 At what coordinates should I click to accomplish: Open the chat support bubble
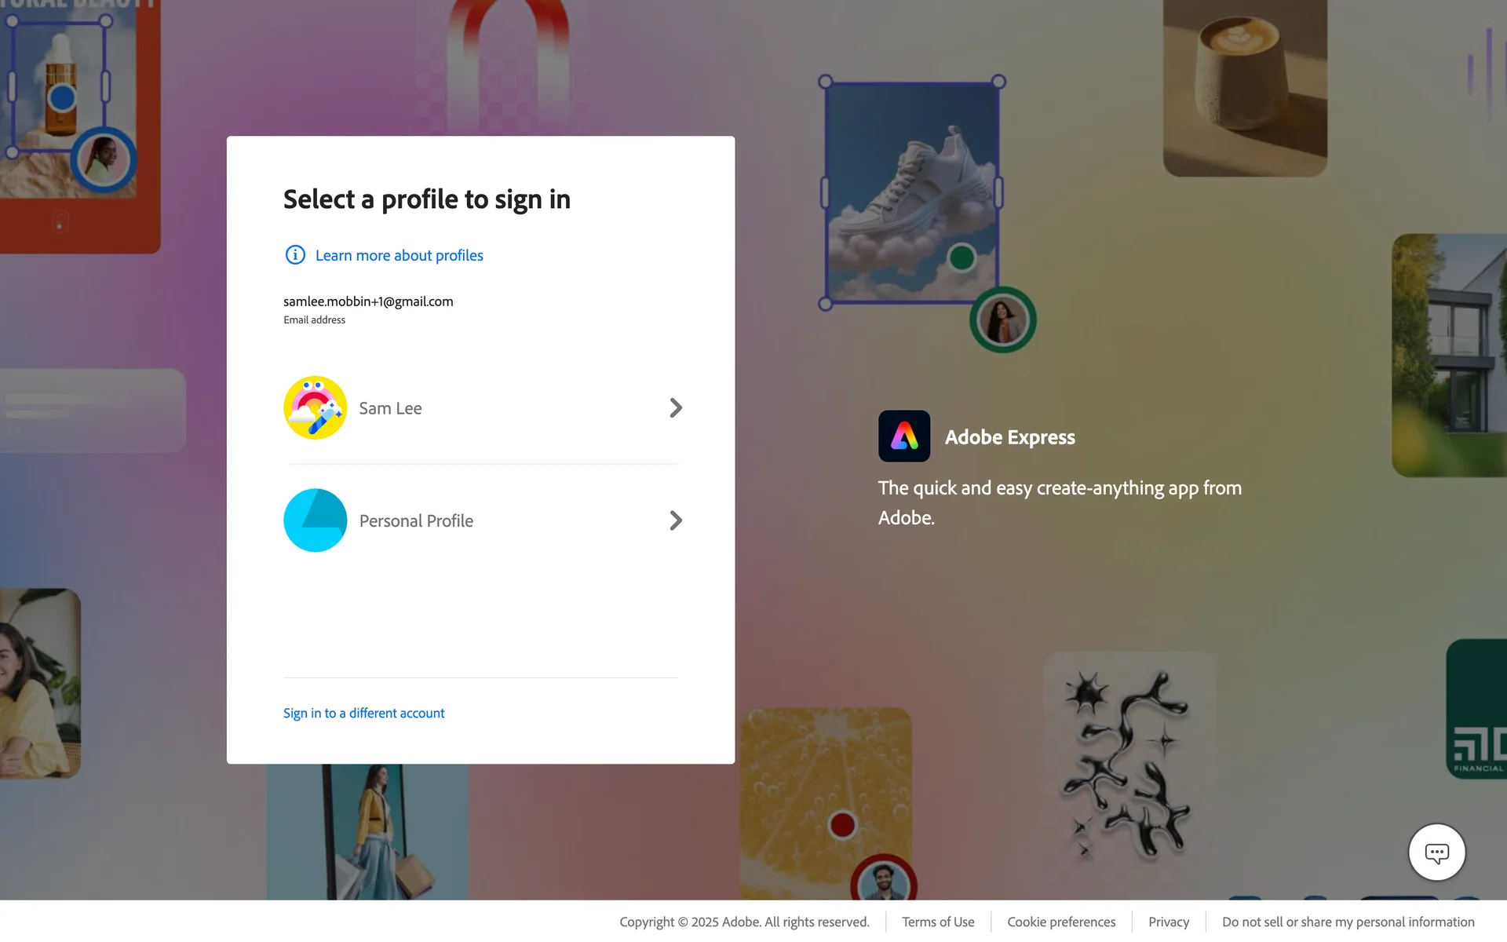click(x=1436, y=853)
